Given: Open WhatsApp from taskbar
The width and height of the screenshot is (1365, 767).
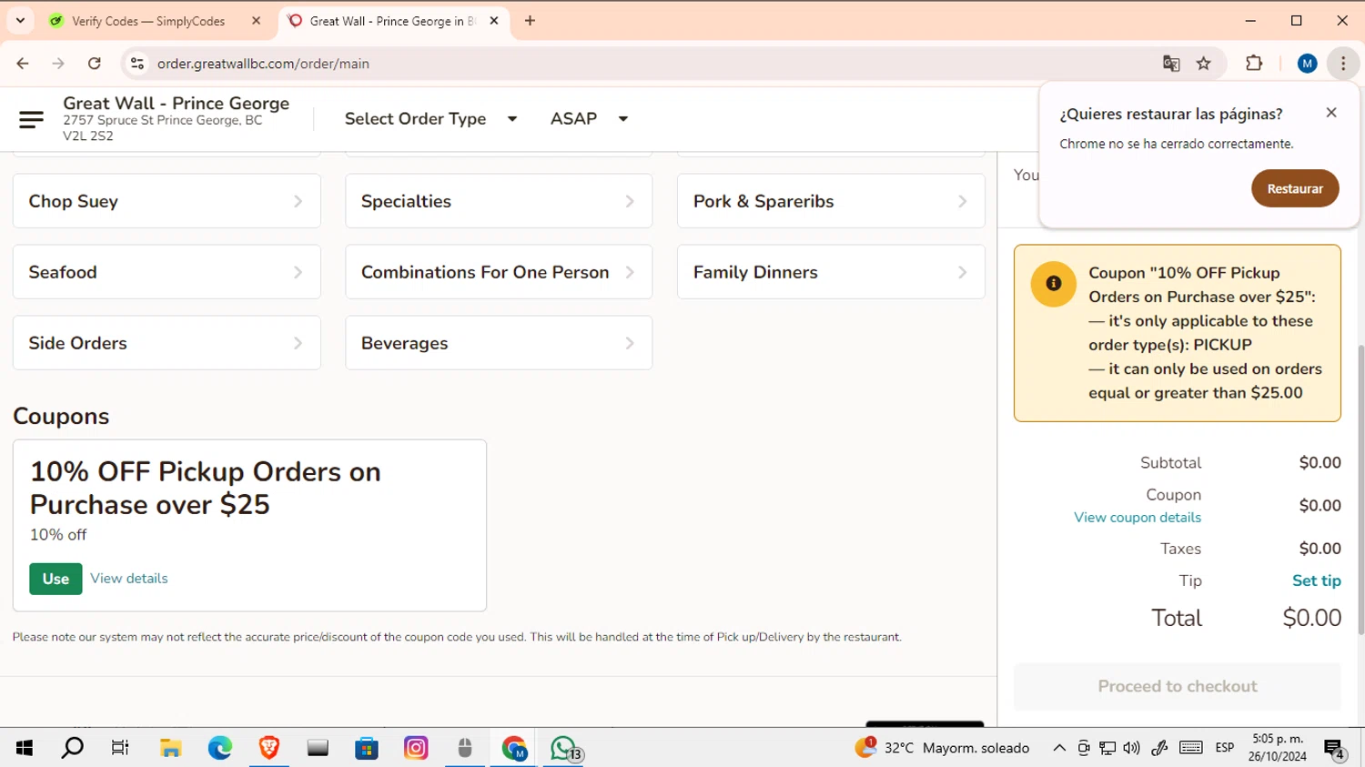Looking at the screenshot, I should coord(564,748).
